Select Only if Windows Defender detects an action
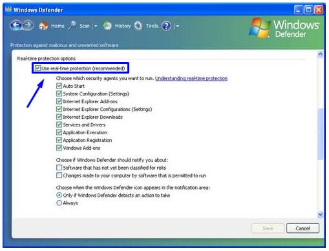This screenshot has width=329, height=251. (x=59, y=196)
